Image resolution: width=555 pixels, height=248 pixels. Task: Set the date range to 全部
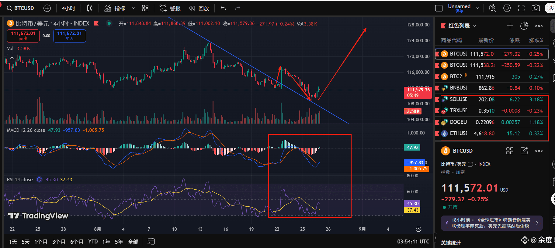point(133,242)
